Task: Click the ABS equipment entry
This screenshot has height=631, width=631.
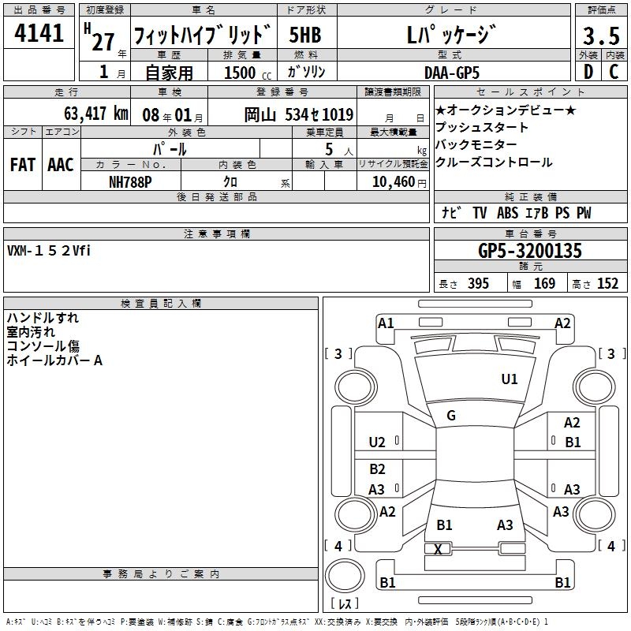Action: [x=507, y=213]
